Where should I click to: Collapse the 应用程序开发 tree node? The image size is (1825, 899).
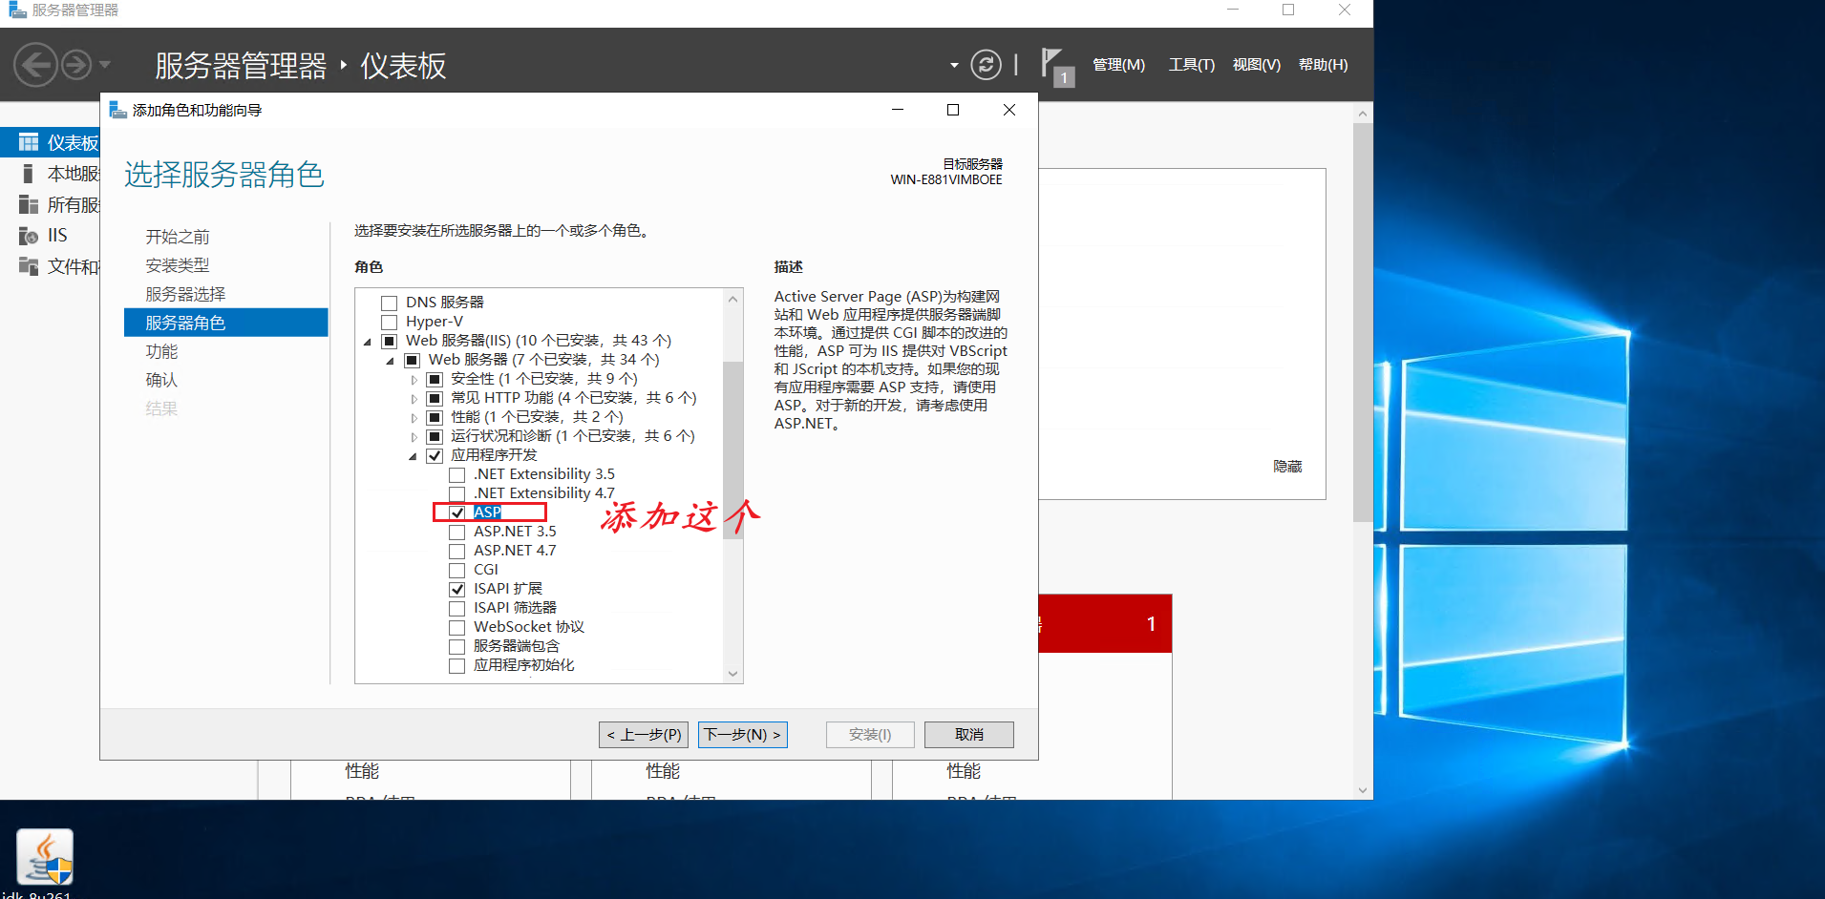[413, 456]
